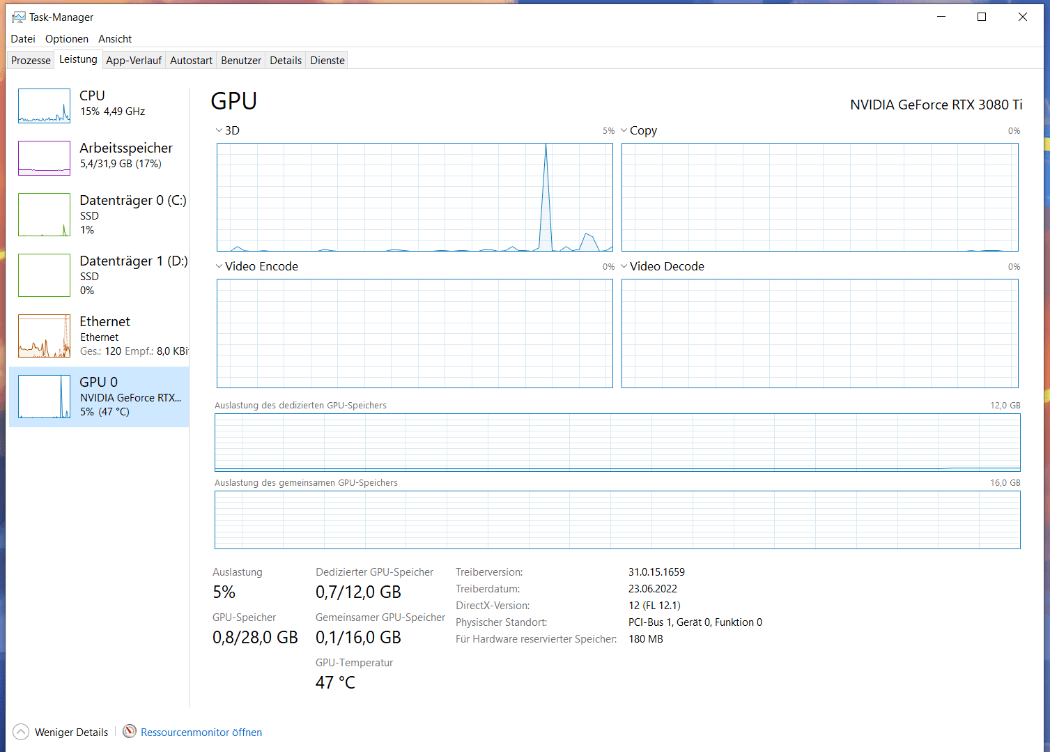This screenshot has width=1050, height=752.
Task: Click 'PCI-Bus 1, Gerät 0, Funktion 0'
Action: point(695,622)
